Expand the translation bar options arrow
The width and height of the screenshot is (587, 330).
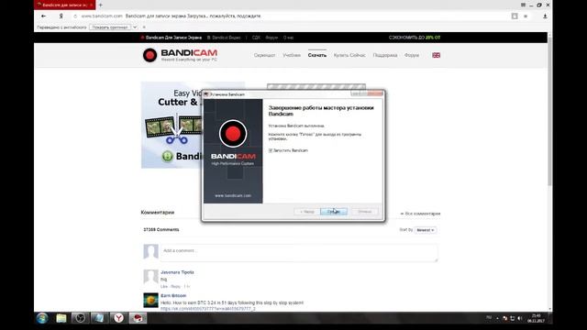tap(135, 27)
